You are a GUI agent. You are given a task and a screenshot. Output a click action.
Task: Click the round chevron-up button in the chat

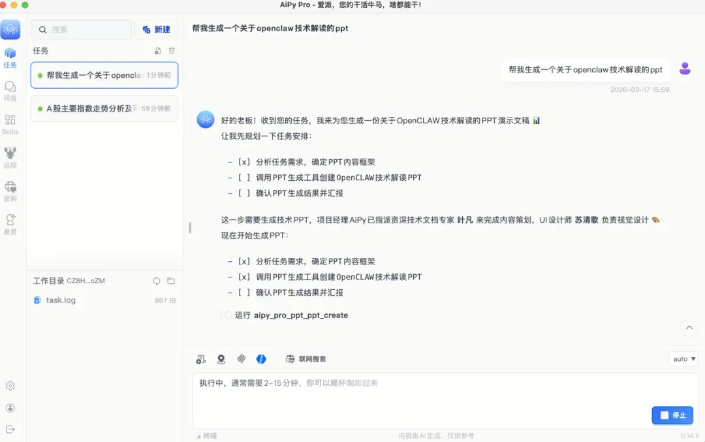click(x=688, y=328)
